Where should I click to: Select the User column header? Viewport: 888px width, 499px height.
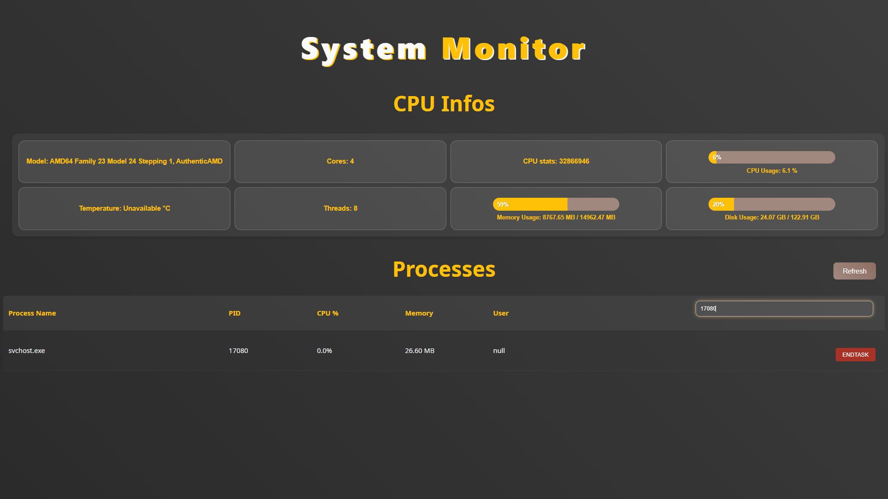(501, 313)
